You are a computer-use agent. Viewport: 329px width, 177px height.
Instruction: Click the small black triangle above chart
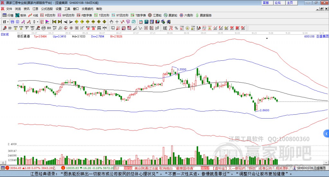click(x=267, y=39)
